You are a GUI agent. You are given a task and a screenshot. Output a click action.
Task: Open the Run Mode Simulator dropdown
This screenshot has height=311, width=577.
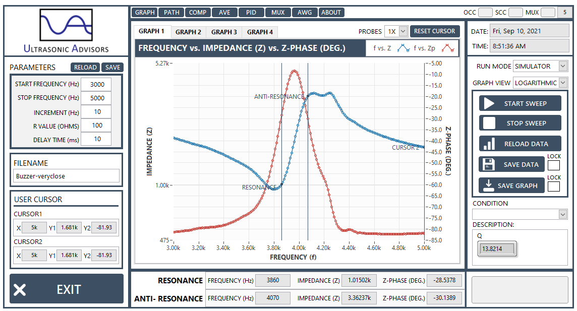[540, 66]
